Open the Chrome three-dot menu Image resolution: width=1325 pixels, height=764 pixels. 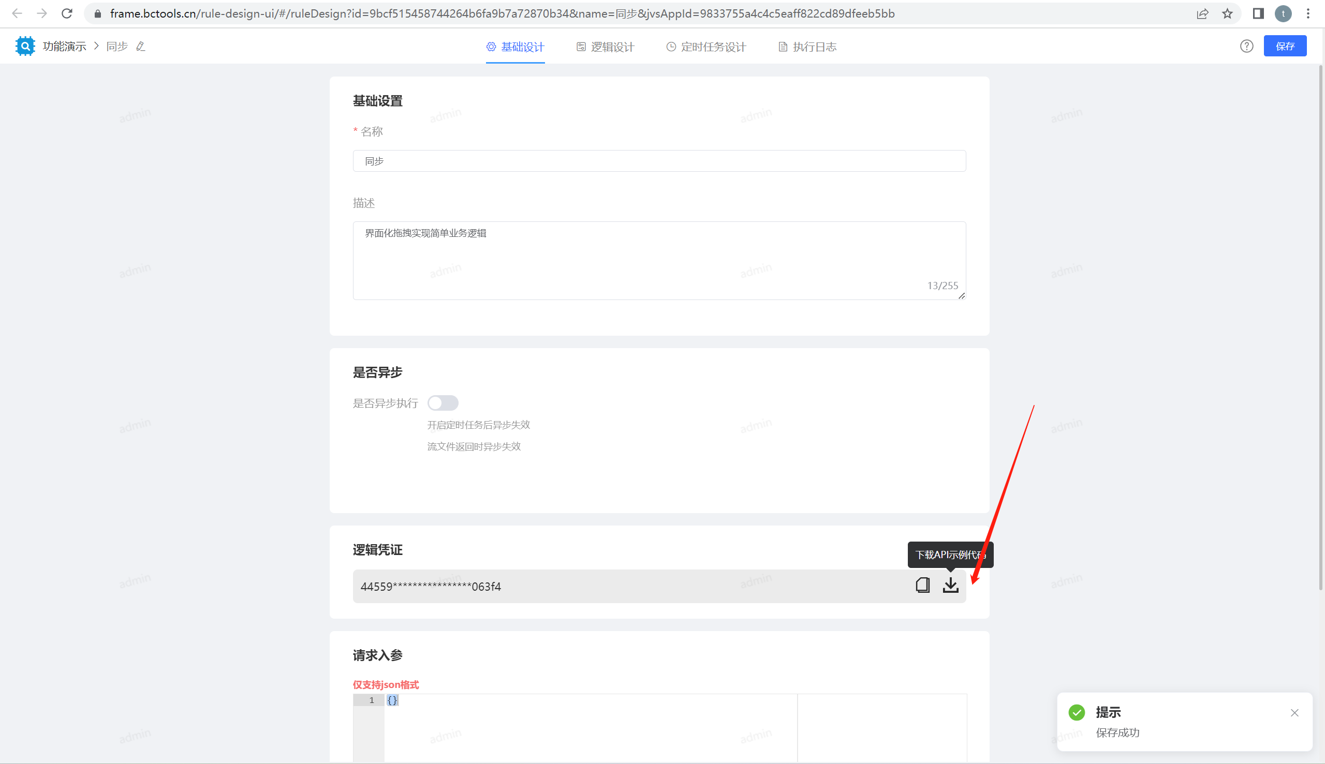coord(1308,13)
